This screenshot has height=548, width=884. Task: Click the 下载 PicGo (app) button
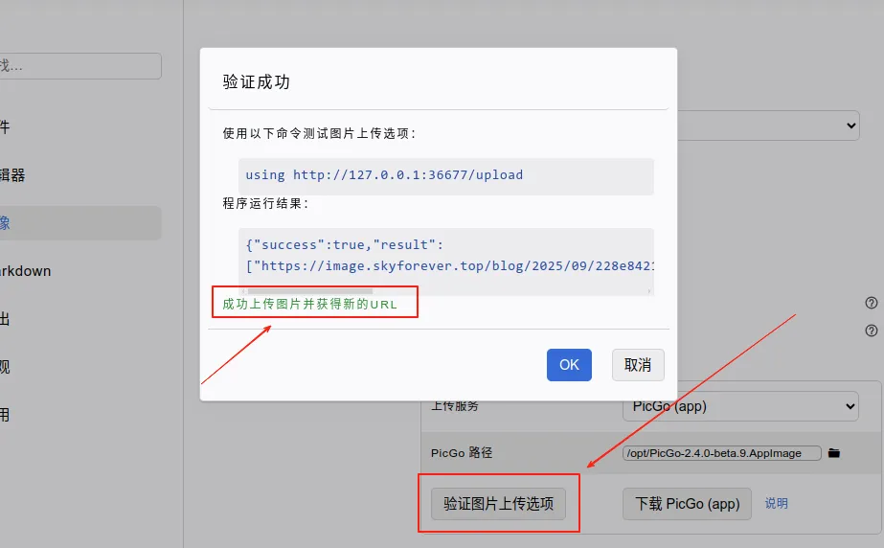(687, 504)
